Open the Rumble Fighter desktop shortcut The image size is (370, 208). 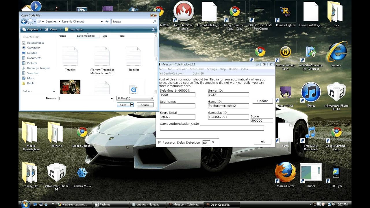pyautogui.click(x=285, y=14)
